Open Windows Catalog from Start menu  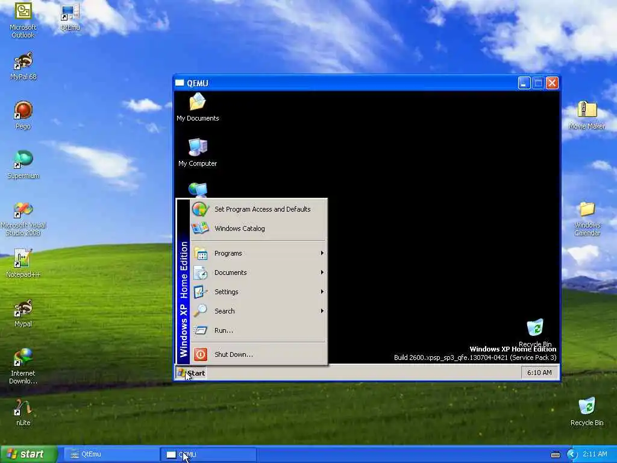coord(258,228)
